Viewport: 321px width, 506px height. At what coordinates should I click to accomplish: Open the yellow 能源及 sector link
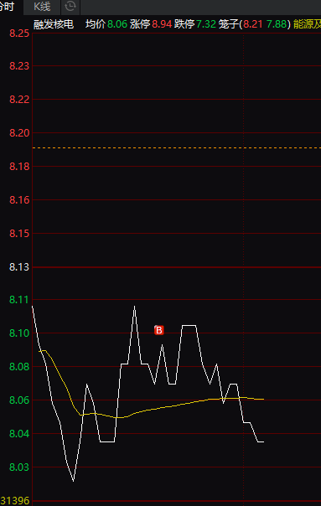click(x=307, y=24)
